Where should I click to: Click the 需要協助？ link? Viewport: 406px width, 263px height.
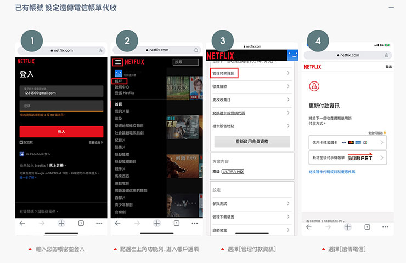tap(95, 143)
